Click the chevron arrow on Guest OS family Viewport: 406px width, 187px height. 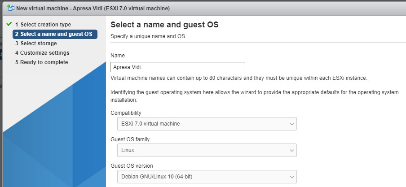(x=292, y=150)
